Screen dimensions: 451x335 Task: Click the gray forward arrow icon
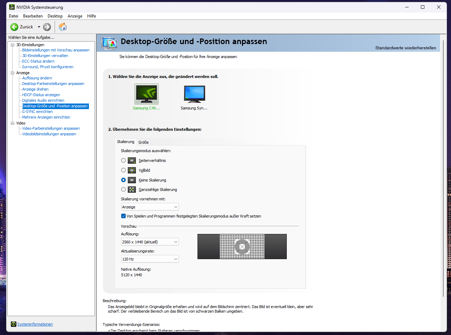(x=47, y=27)
